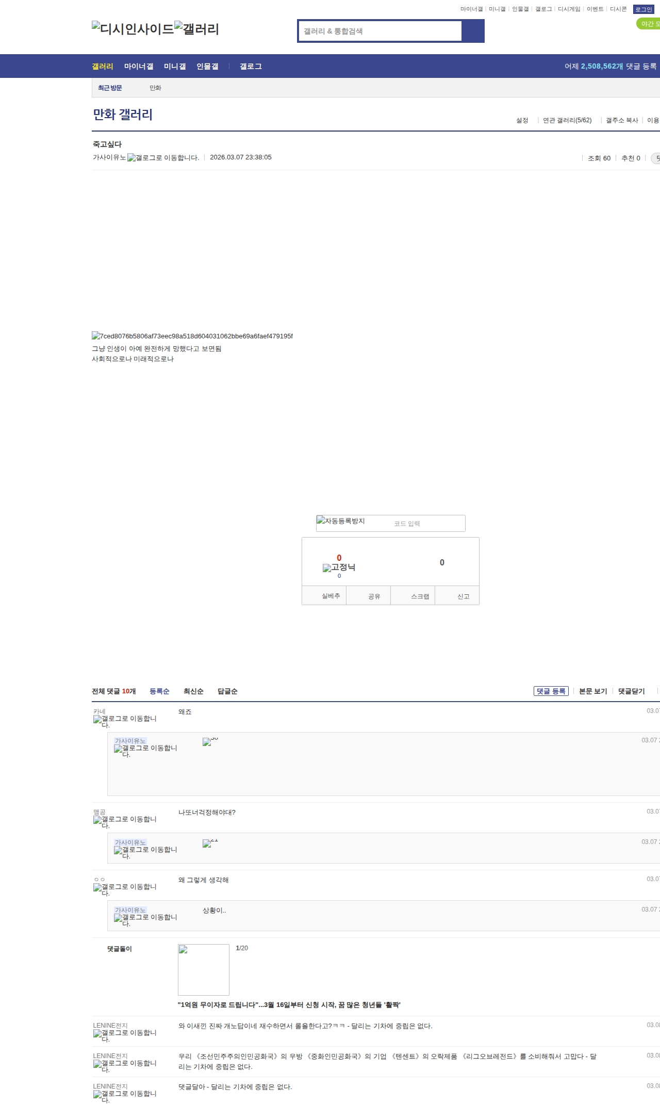The width and height of the screenshot is (660, 1104).
Task: Click the broken post image 7ced8076b5806af7…
Action: pos(192,336)
